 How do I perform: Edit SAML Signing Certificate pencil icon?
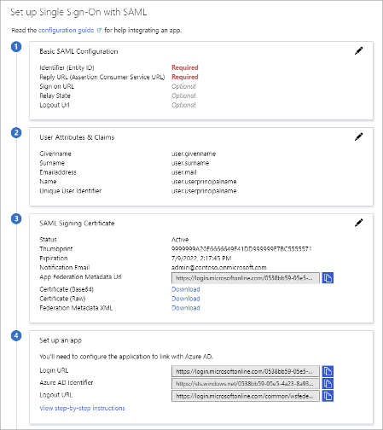point(358,223)
